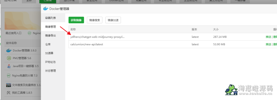The height and width of the screenshot is (100, 277).
Task: Click the 大小 column header
Action: coord(216,29)
